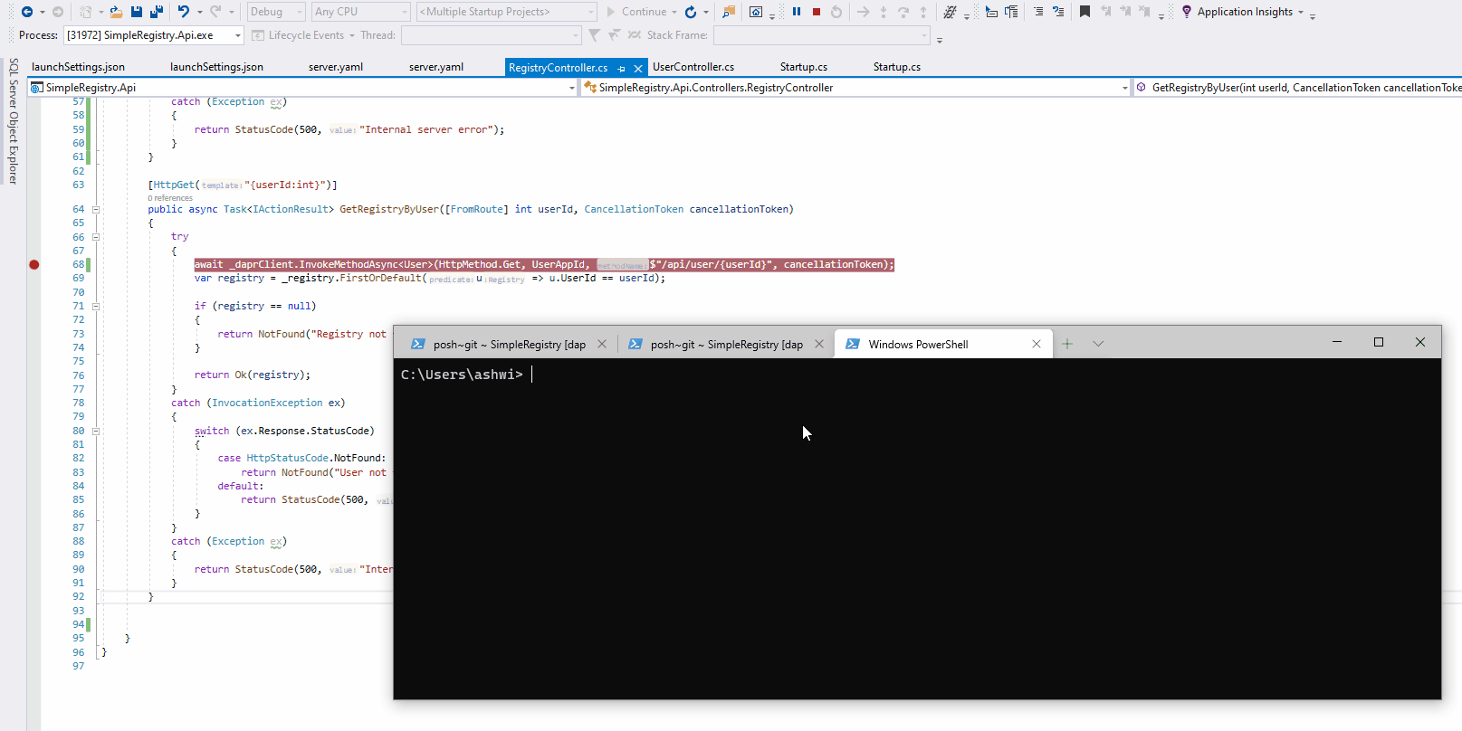Click the icon with a question mark and lines
This screenshot has height=731, width=1462.
[1058, 12]
